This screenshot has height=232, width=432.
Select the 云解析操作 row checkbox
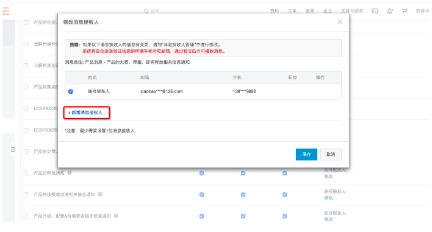[26, 44]
